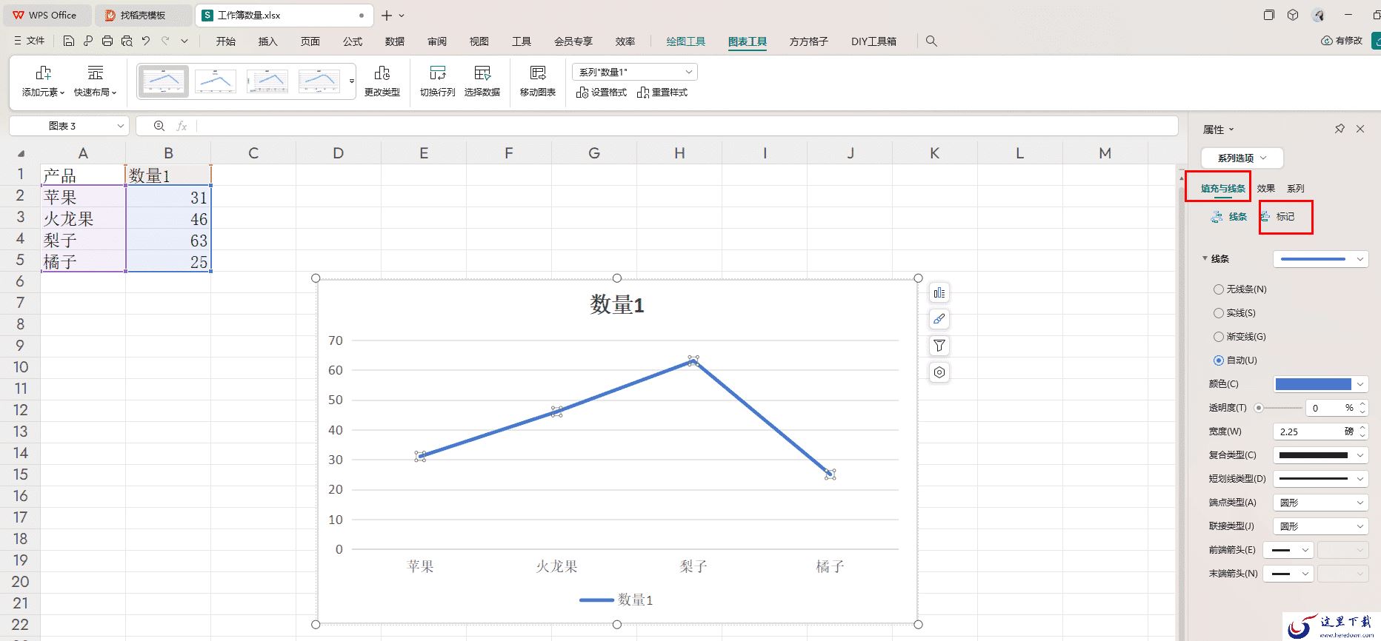
Task: Select the 无线条 no line radio option
Action: [1219, 289]
